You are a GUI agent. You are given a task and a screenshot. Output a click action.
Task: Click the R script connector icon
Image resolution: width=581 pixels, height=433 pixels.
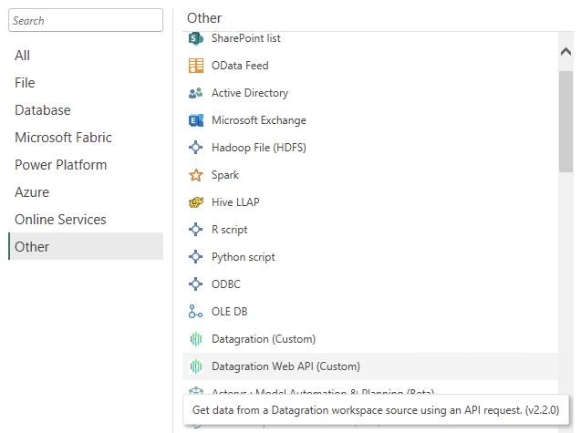[195, 230]
